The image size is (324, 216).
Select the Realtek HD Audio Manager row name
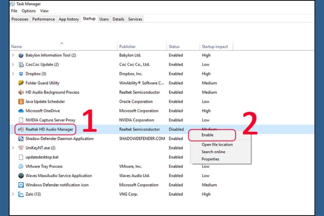[49, 129]
